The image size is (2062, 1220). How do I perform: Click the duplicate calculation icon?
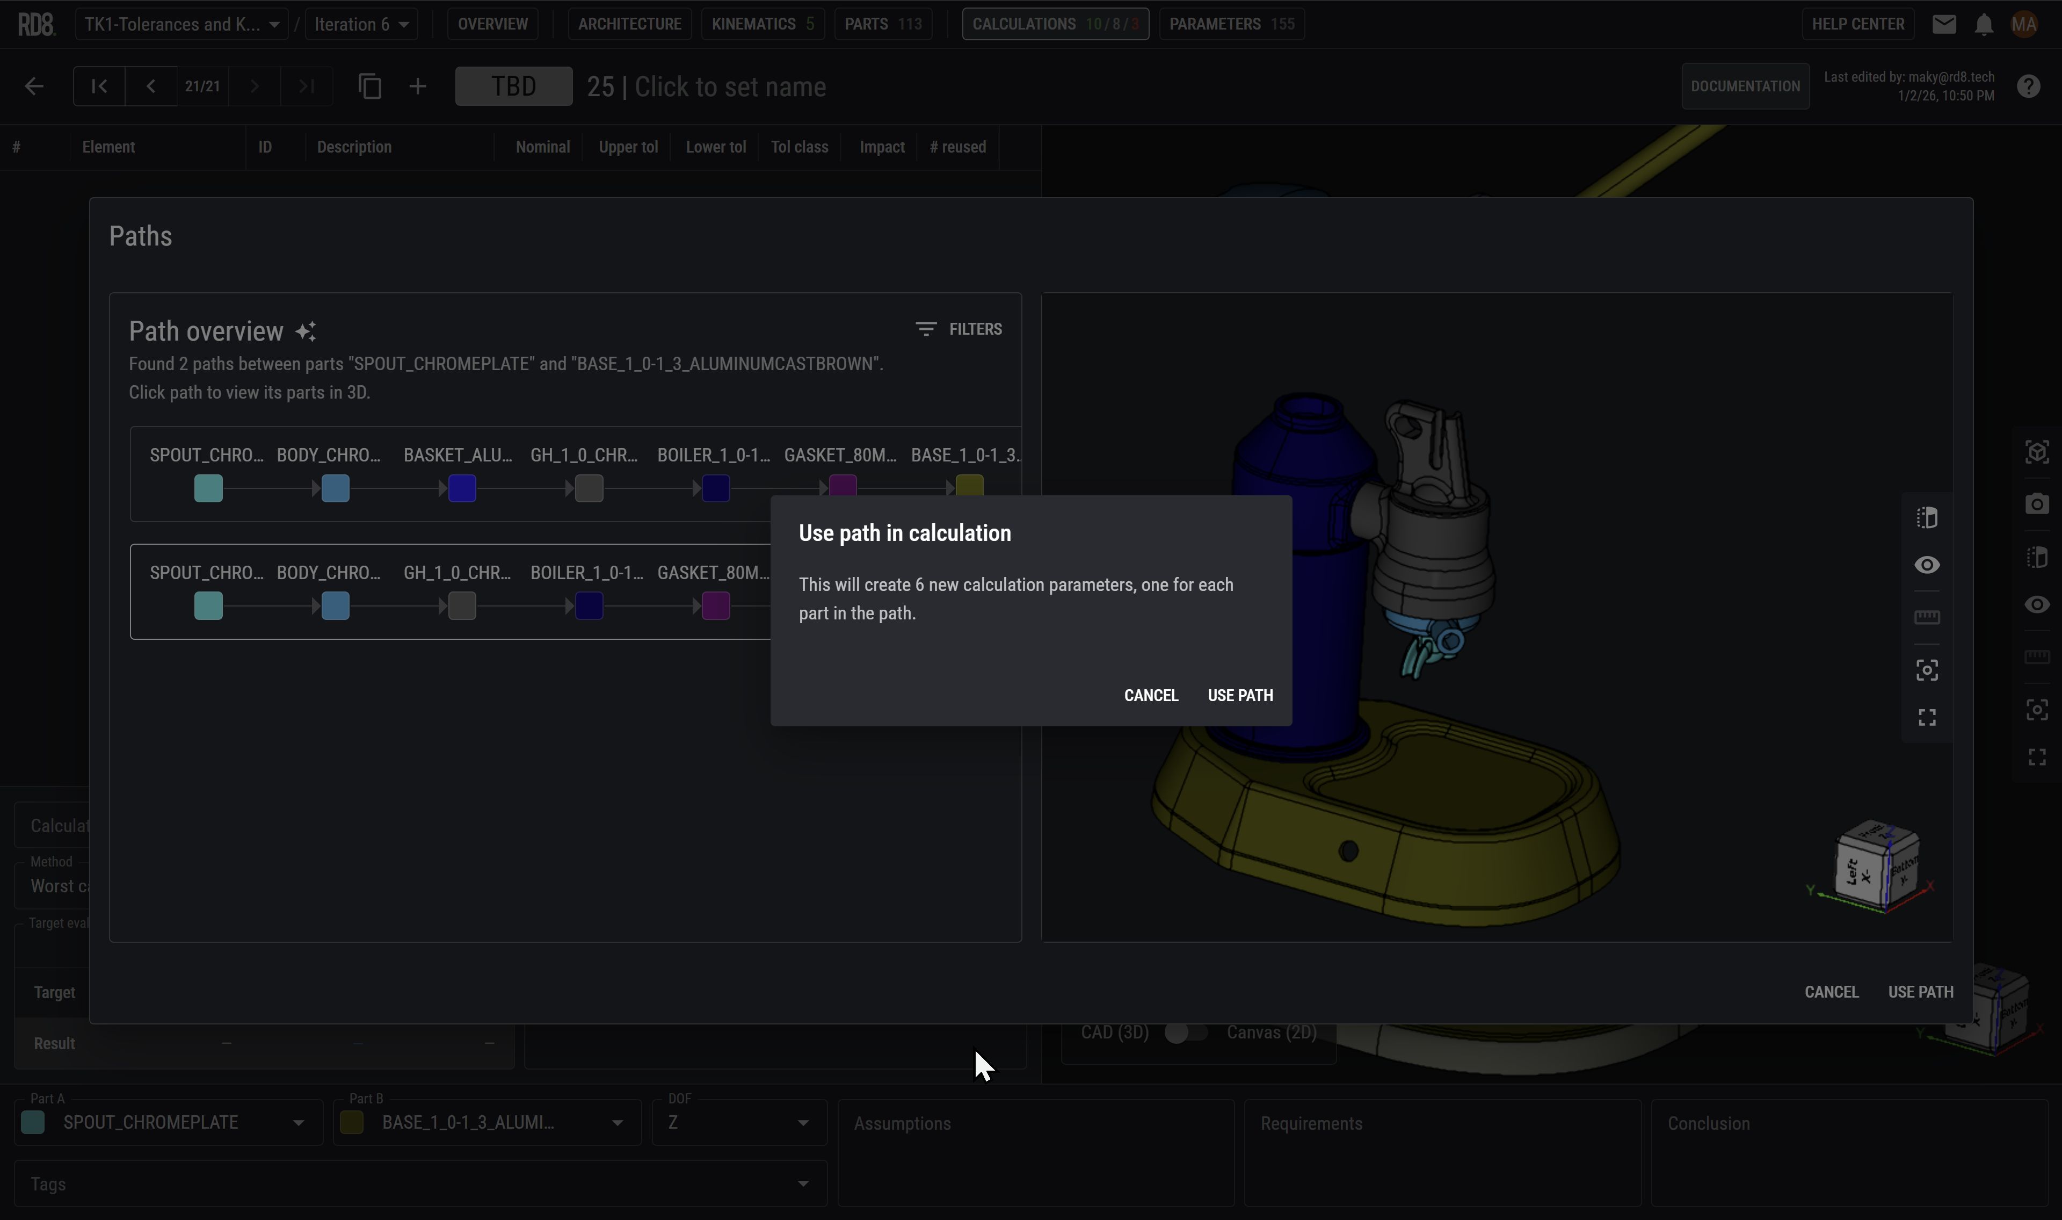[x=371, y=86]
